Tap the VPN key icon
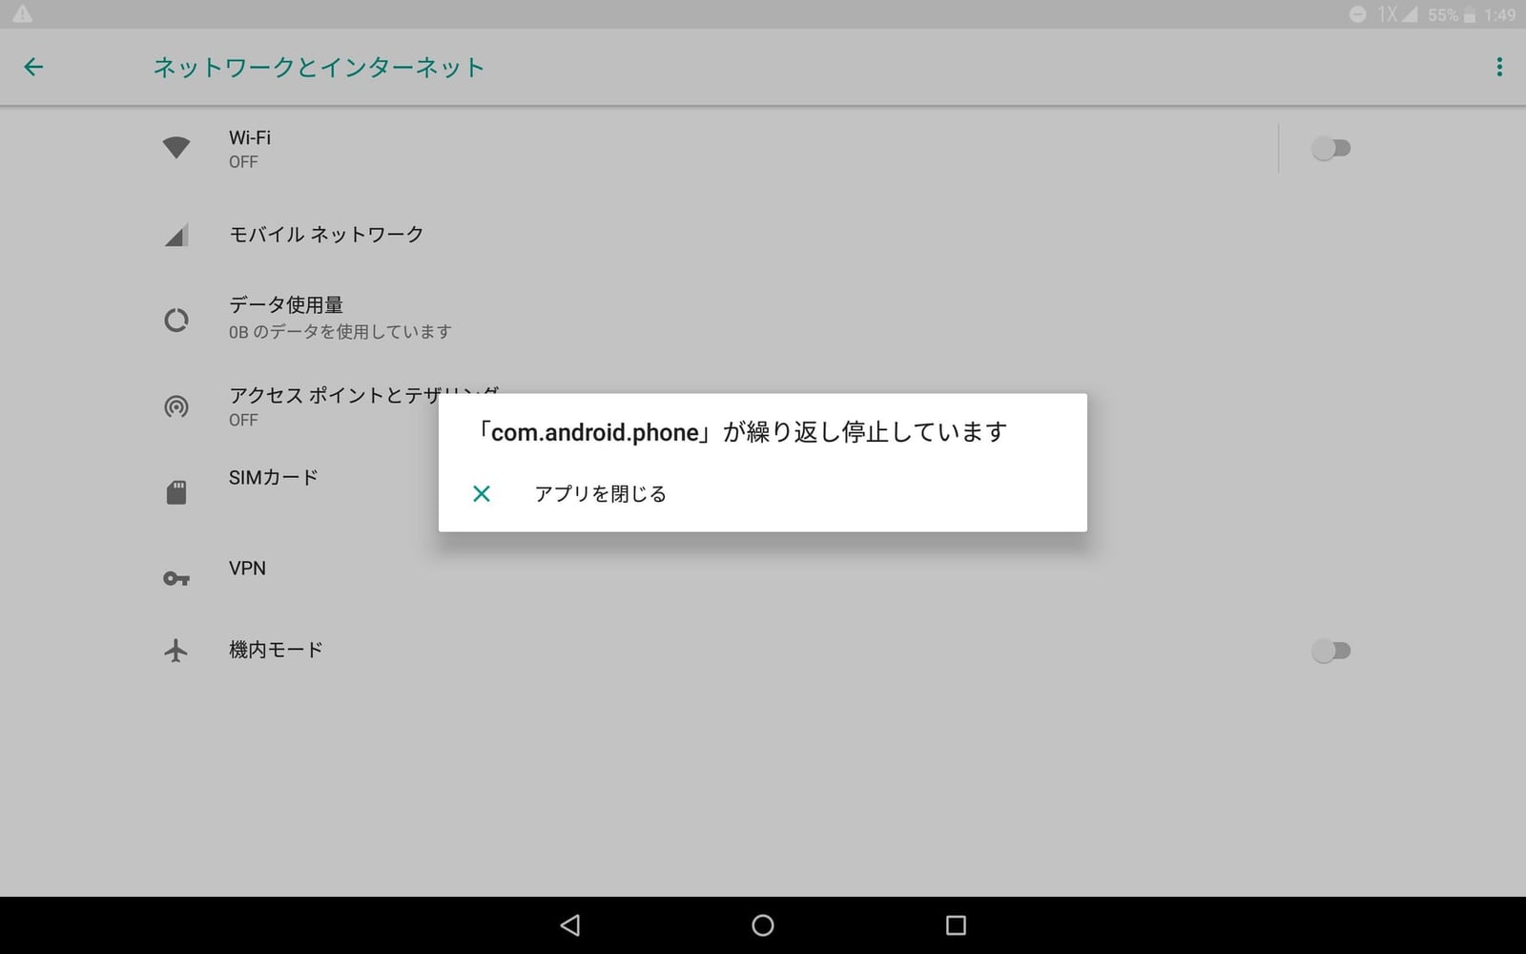The height and width of the screenshot is (954, 1526). [x=176, y=578]
